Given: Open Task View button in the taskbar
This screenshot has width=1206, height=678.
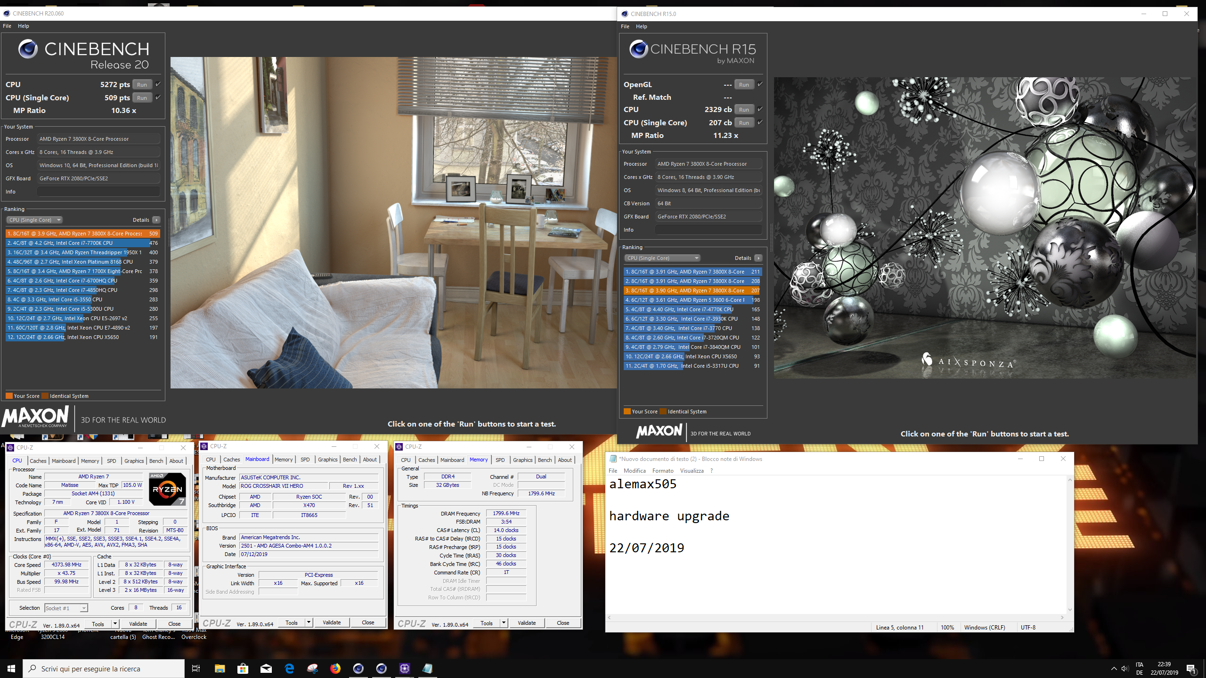Looking at the screenshot, I should pyautogui.click(x=196, y=669).
